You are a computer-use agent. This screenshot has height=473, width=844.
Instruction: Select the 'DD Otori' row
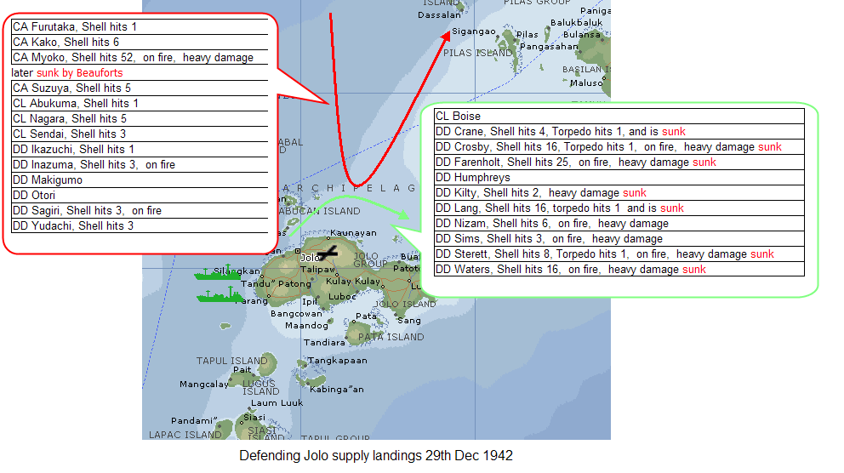pos(140,196)
